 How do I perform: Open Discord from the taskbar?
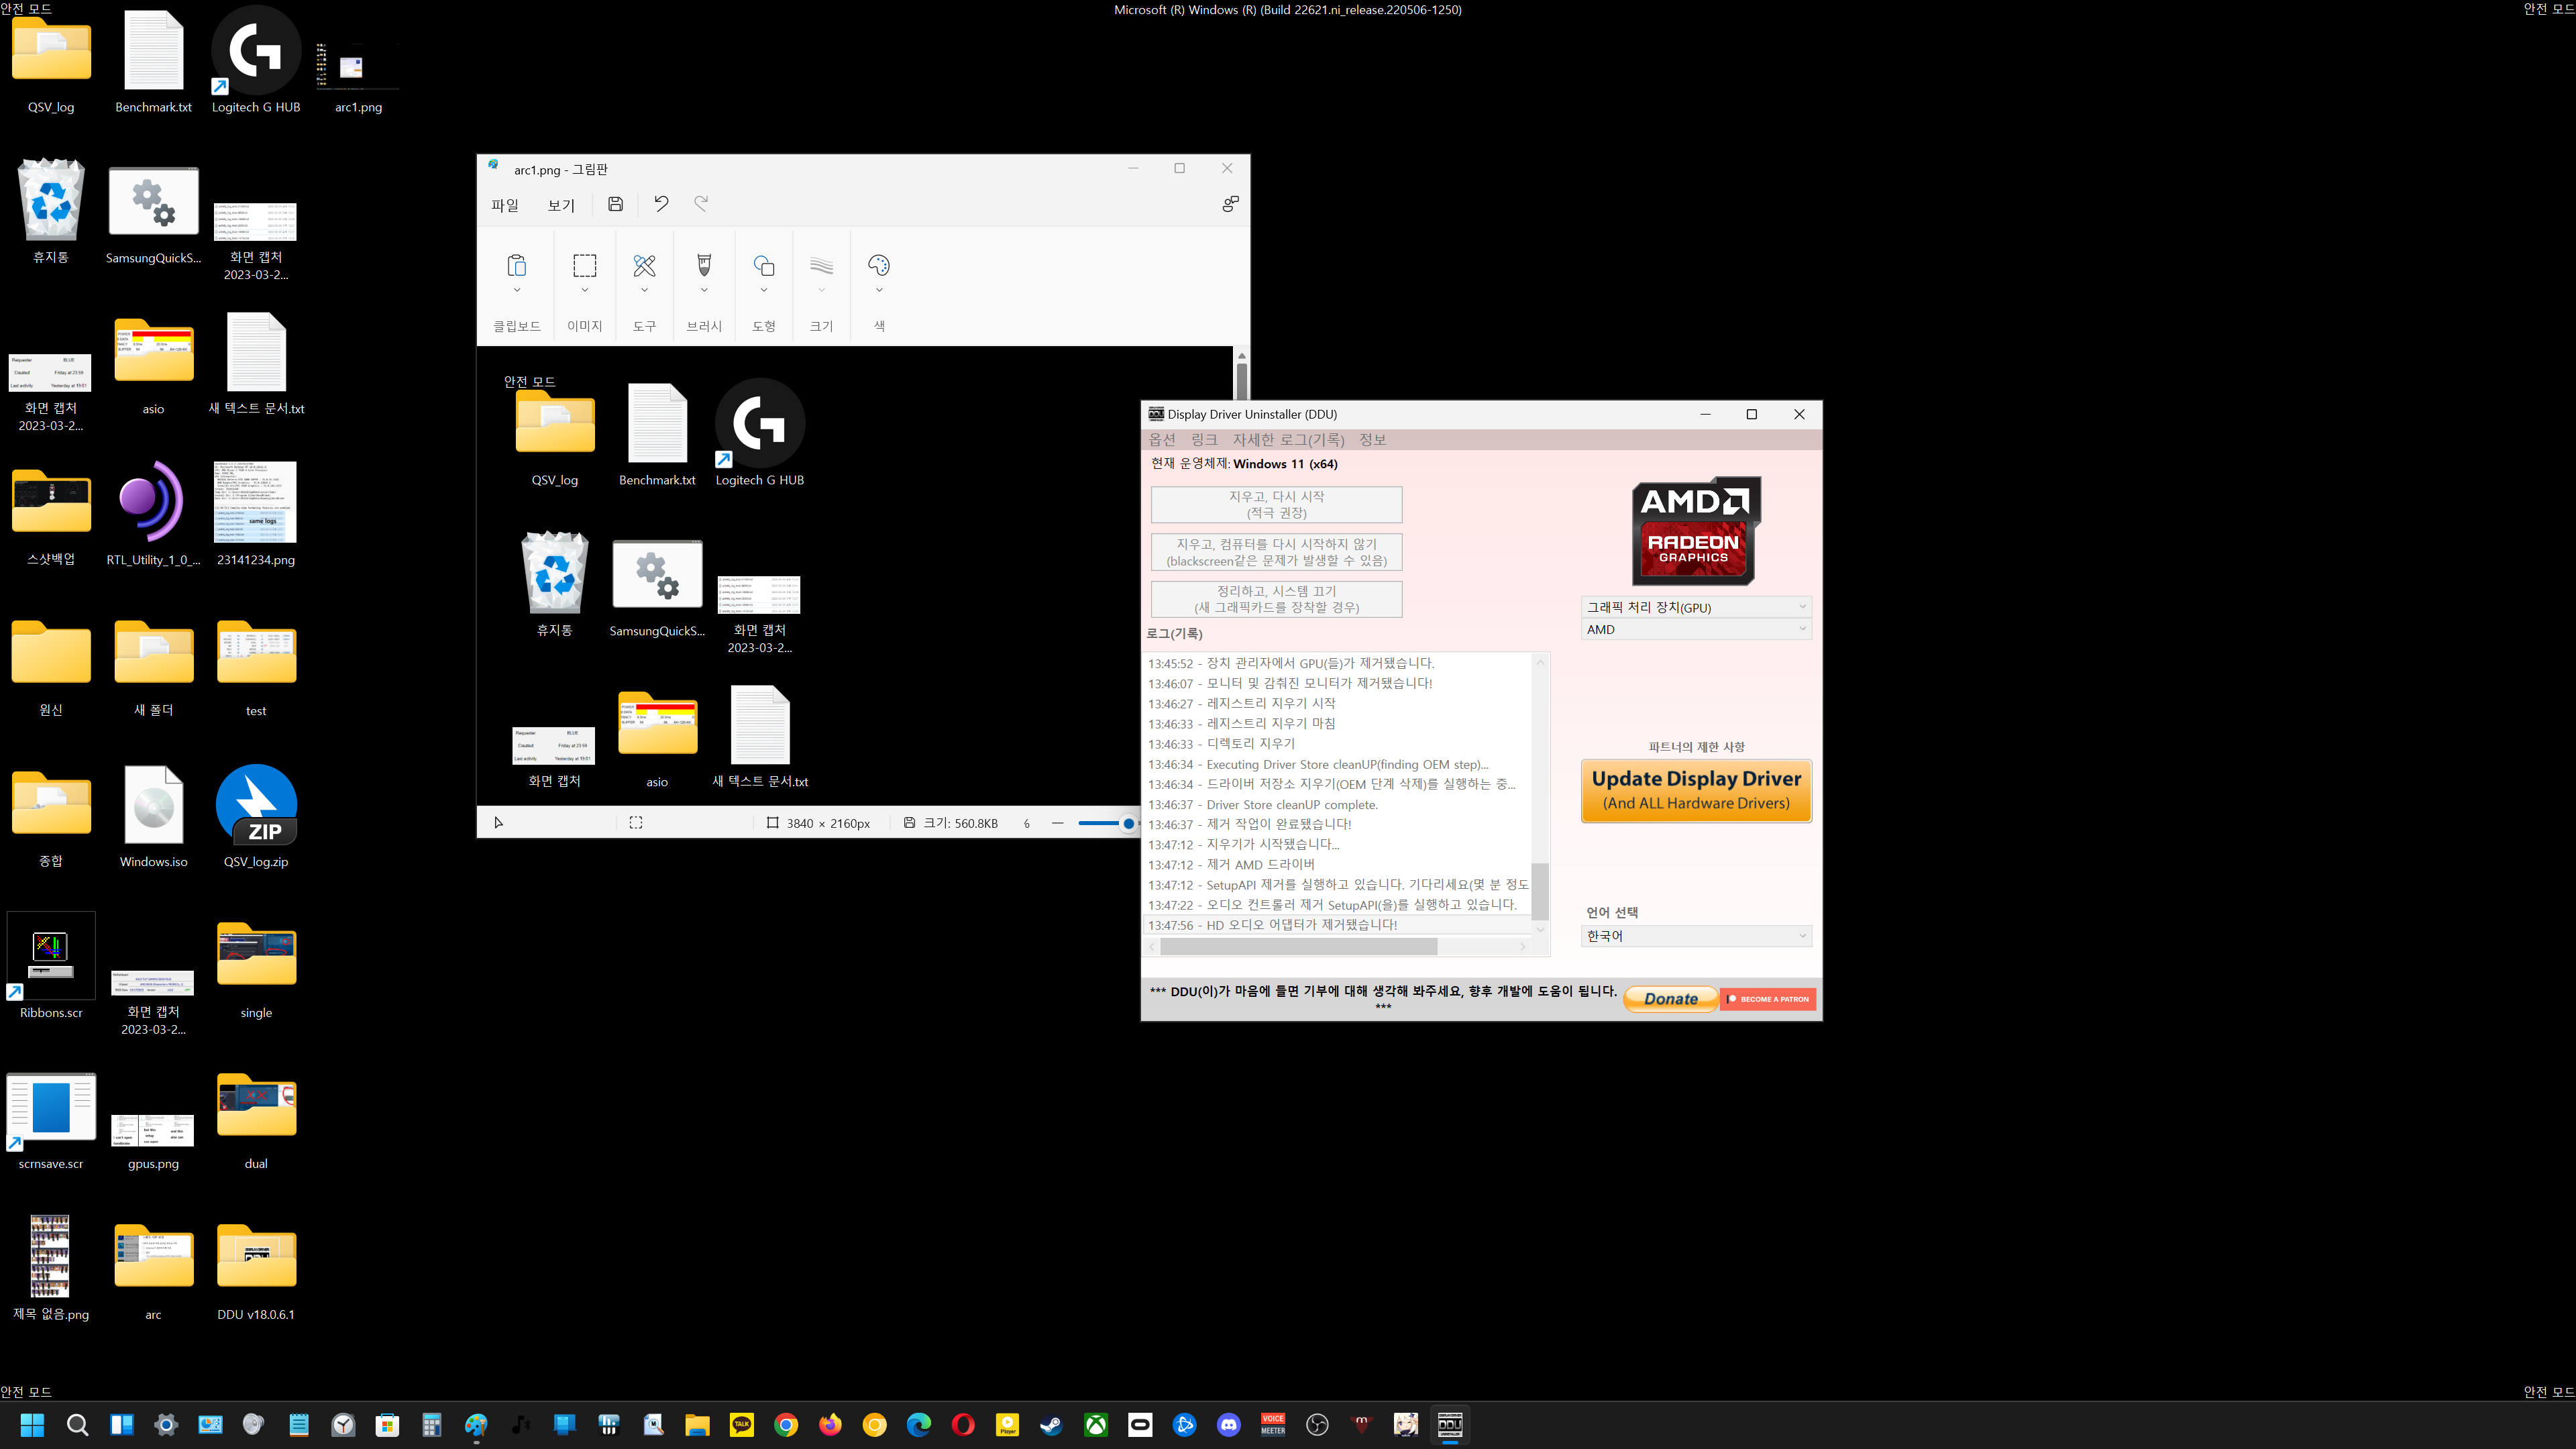point(1228,1425)
